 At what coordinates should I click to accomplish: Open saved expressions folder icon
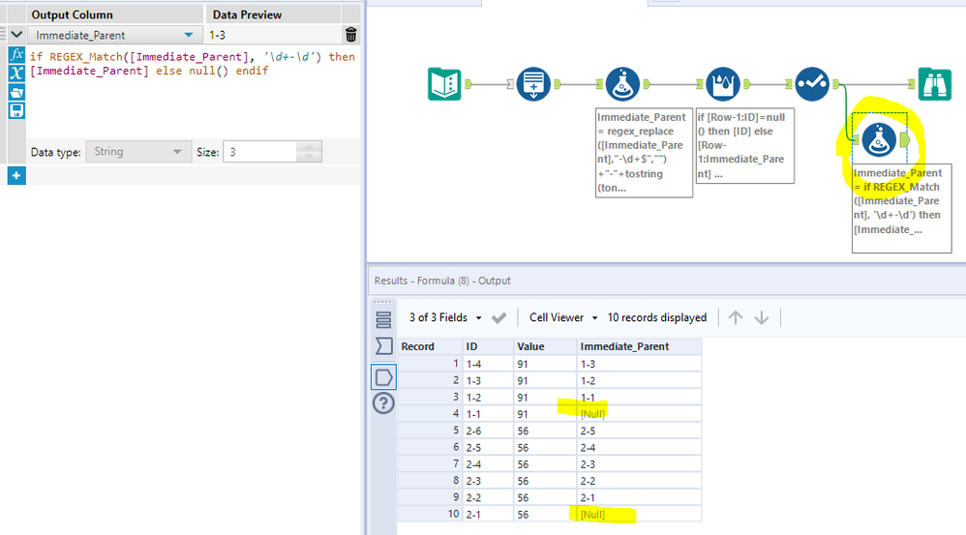pos(15,93)
